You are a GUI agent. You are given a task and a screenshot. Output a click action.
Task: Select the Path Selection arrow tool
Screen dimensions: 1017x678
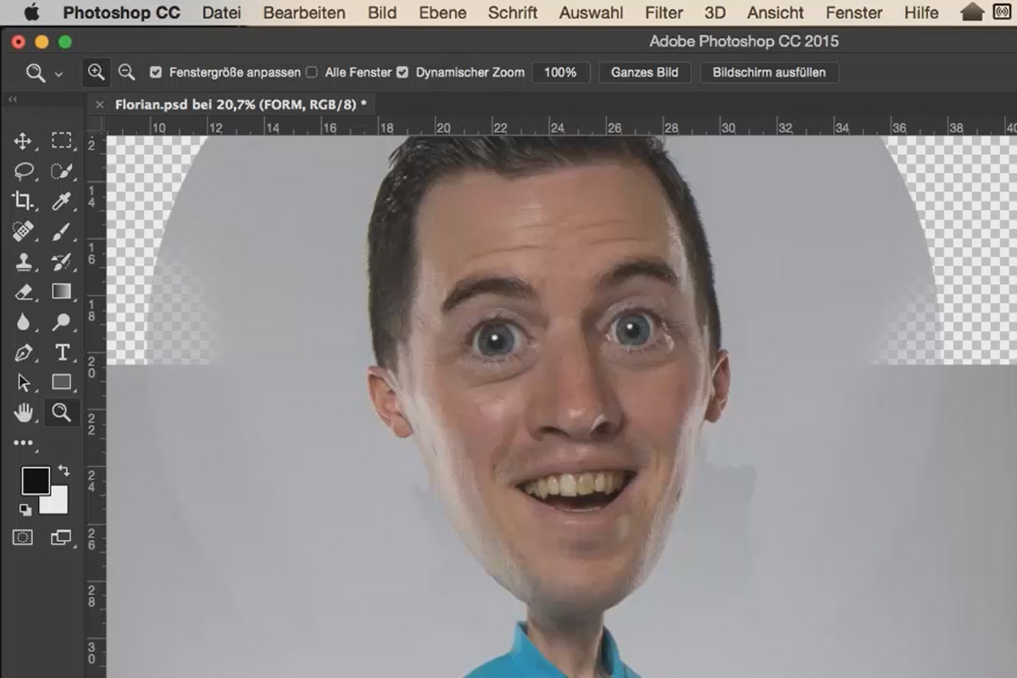(x=23, y=382)
